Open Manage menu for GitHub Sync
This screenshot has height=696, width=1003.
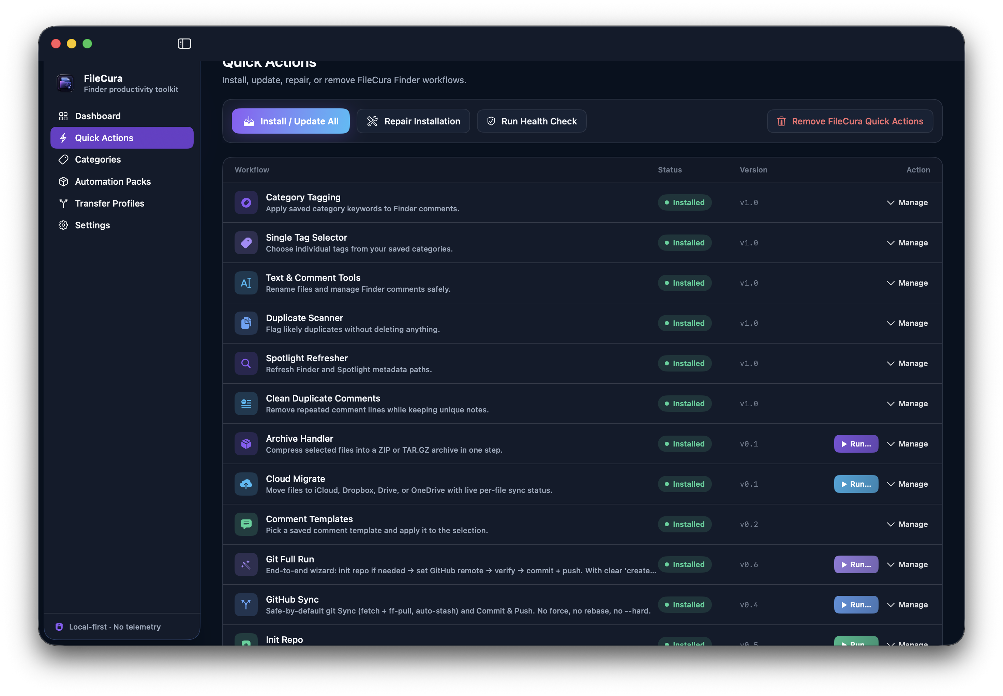(x=907, y=605)
